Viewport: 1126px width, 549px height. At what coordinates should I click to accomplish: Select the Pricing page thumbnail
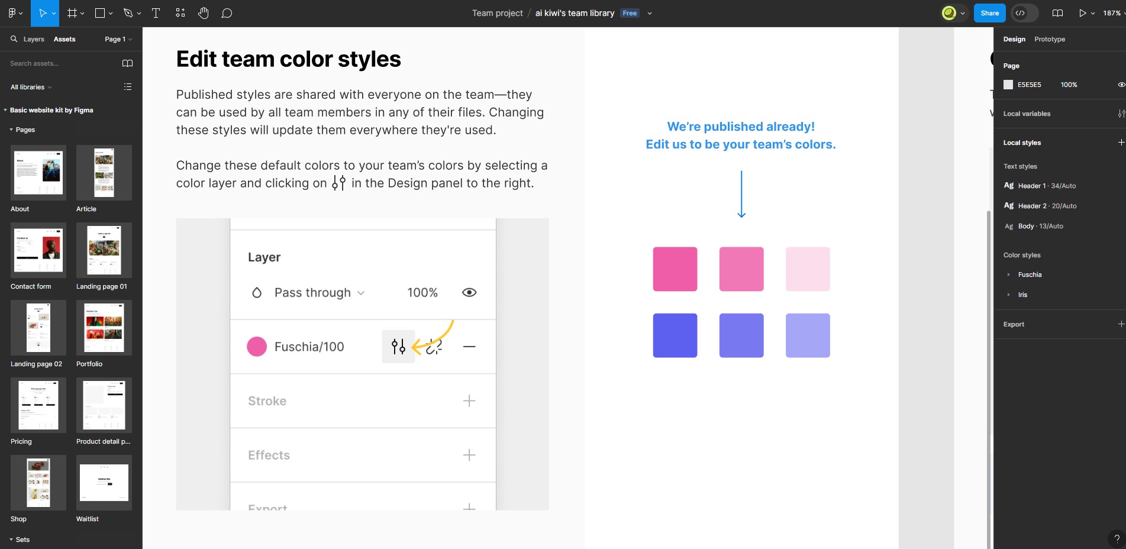tap(38, 405)
